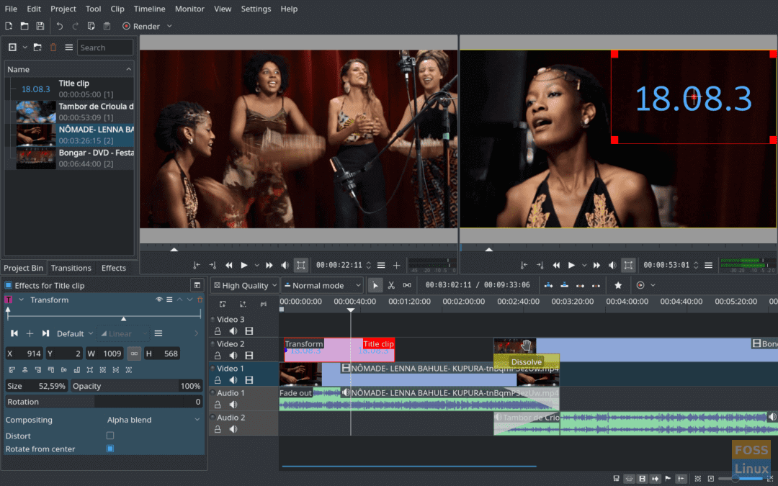The image size is (778, 486).
Task: Save the project with floppy icon
Action: pyautogui.click(x=40, y=26)
